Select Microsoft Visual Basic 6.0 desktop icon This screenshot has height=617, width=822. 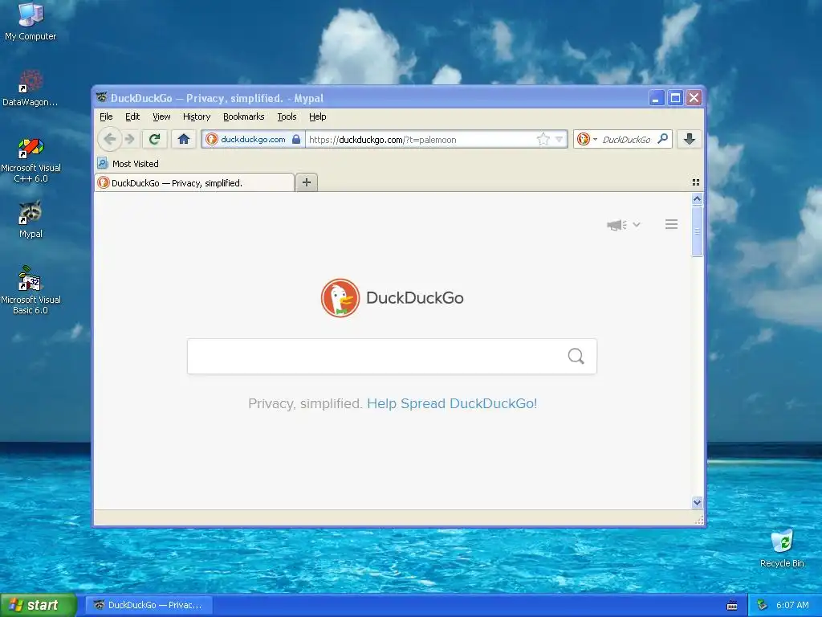click(31, 290)
